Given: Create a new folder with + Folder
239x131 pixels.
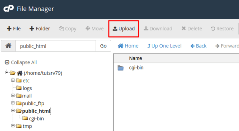Looking at the screenshot, I should [x=40, y=29].
